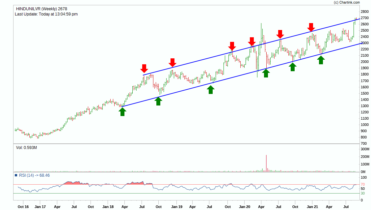
Task: Select the Jan 17 date label
Action: (x=40, y=207)
